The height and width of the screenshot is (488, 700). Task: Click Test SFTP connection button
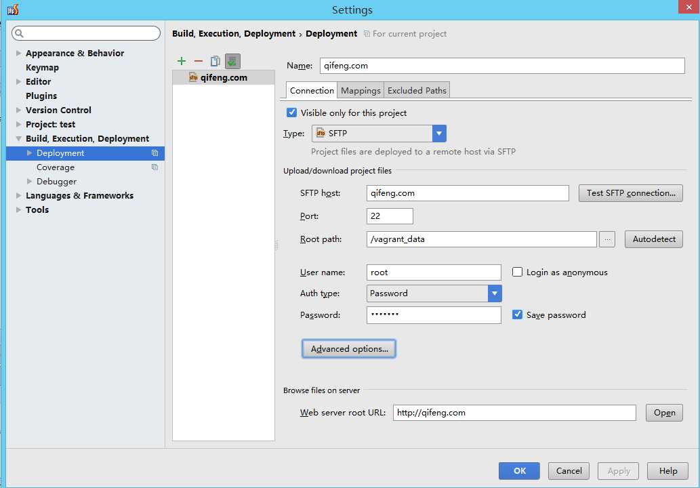[630, 193]
